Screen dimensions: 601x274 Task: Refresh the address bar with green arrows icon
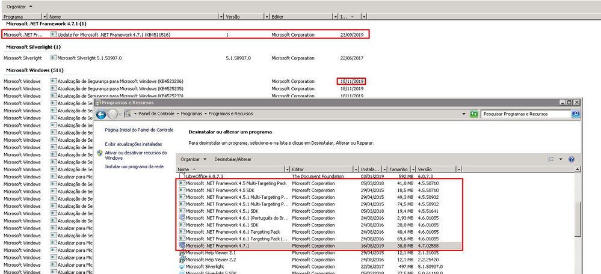pyautogui.click(x=474, y=114)
